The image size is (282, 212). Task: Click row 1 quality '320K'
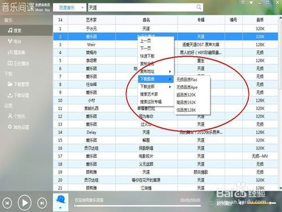260,29
